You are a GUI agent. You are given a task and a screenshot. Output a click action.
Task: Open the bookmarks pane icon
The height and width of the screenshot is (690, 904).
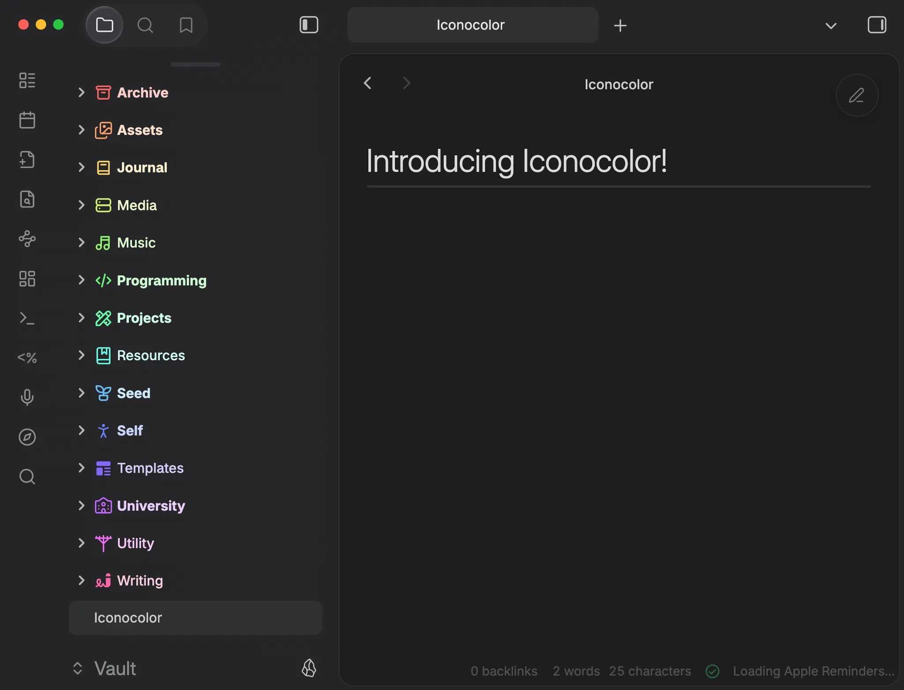[x=186, y=25]
